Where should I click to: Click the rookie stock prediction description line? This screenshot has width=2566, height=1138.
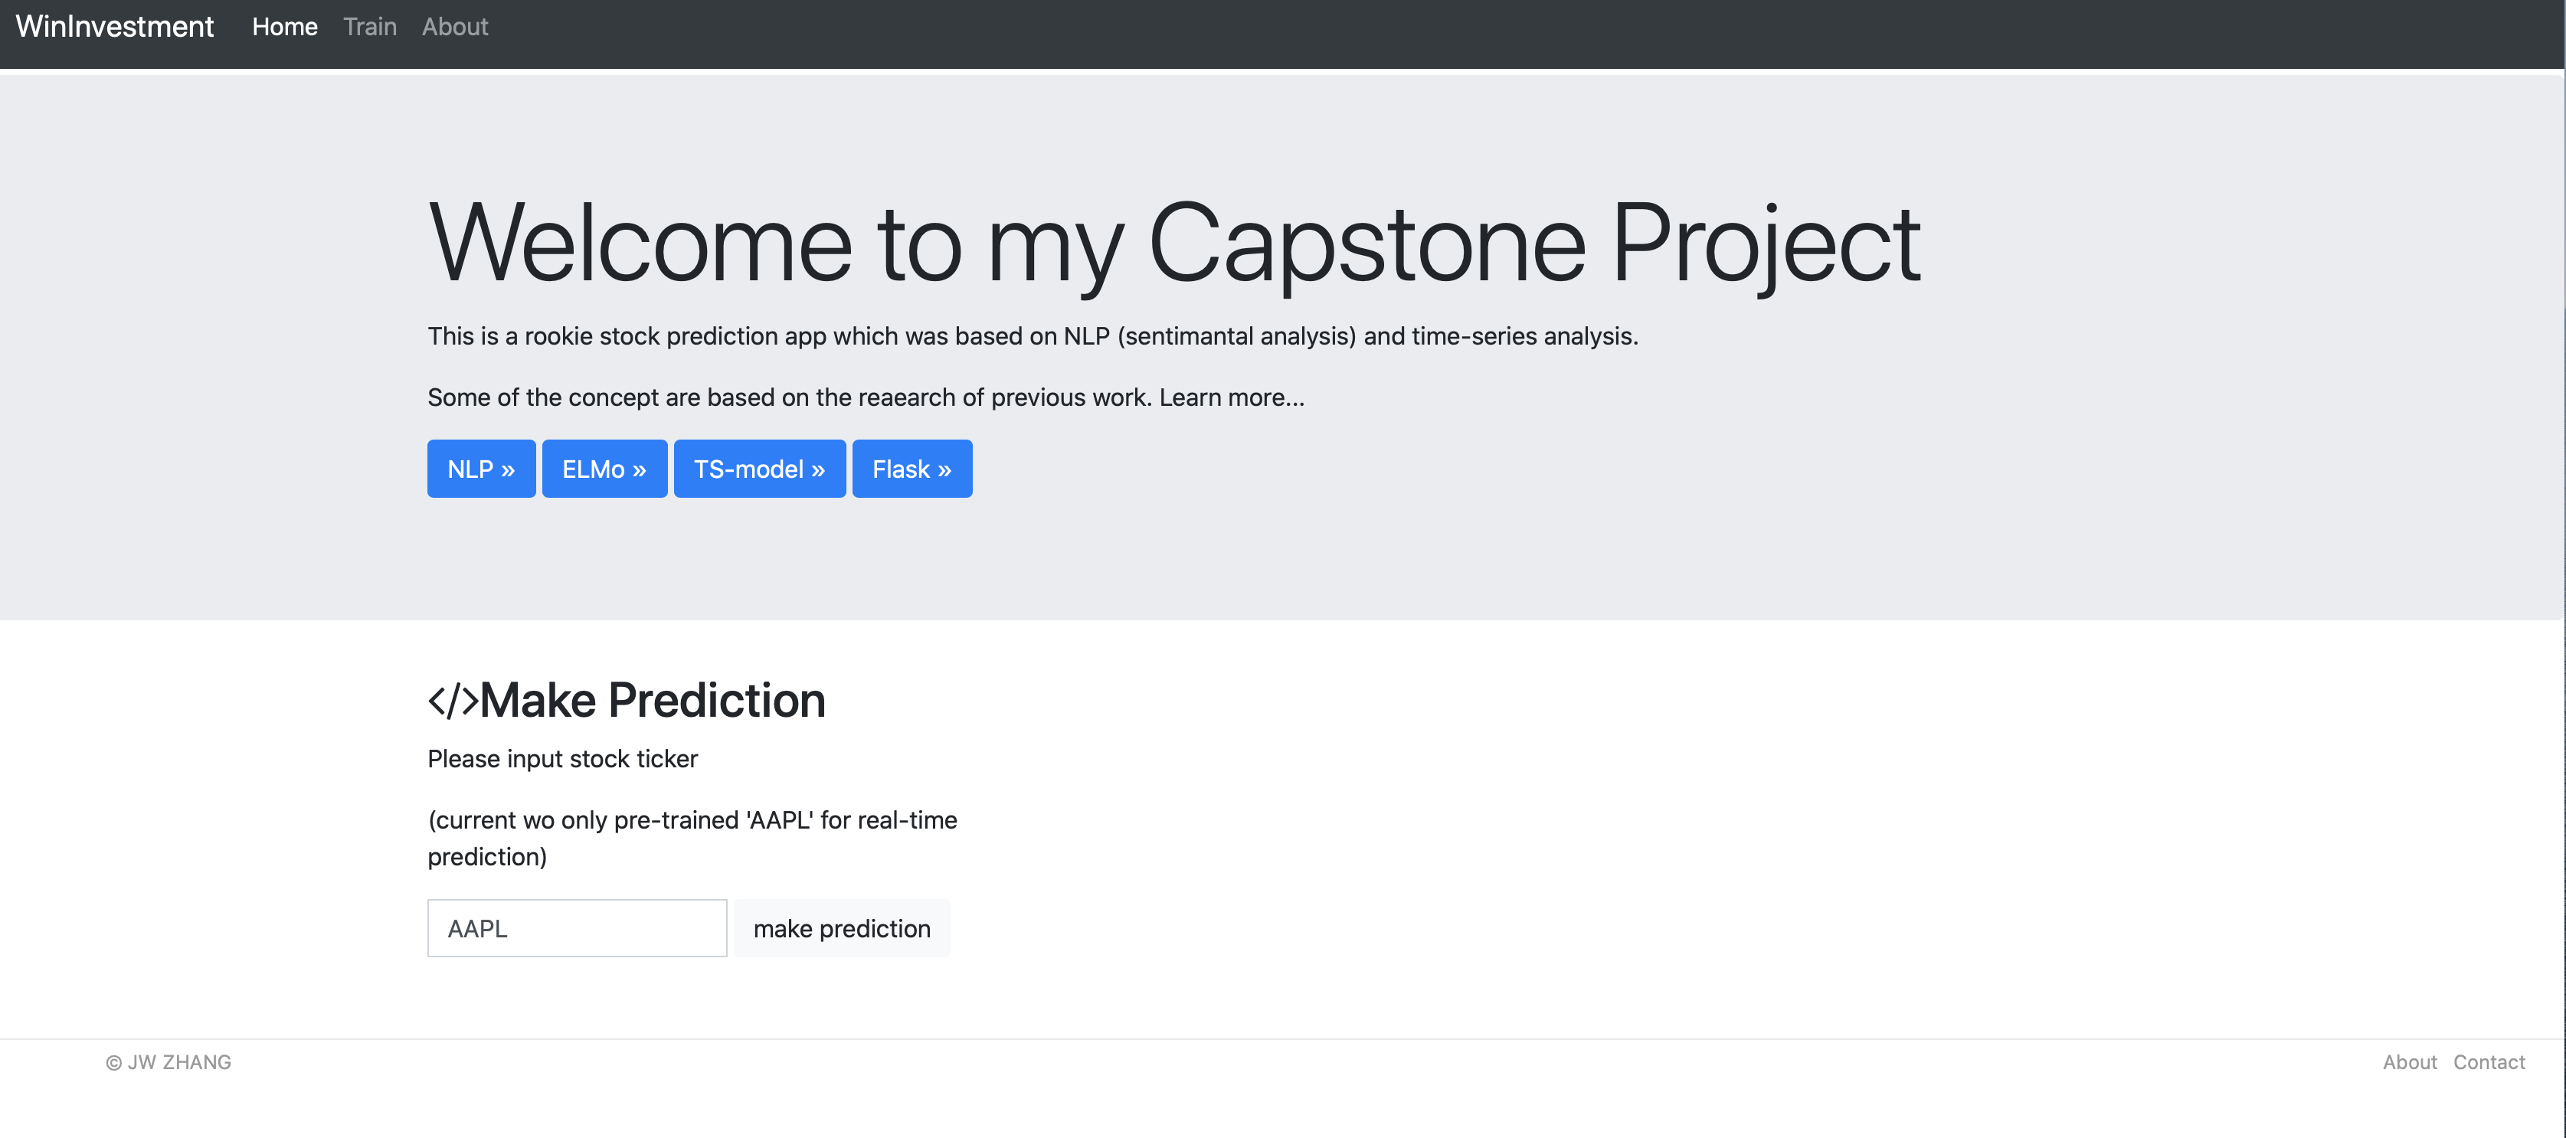tap(1032, 336)
